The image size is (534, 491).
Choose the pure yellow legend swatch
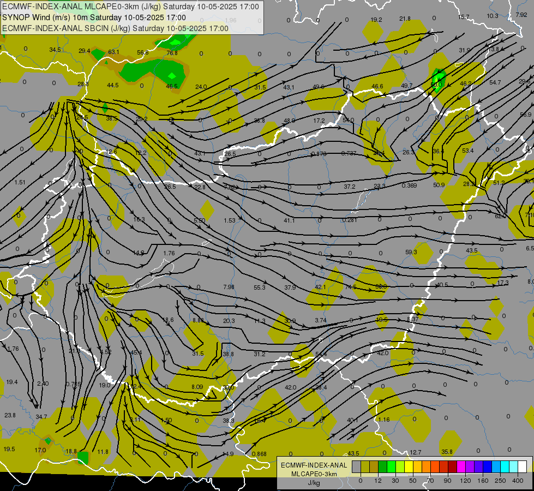[x=409, y=466]
